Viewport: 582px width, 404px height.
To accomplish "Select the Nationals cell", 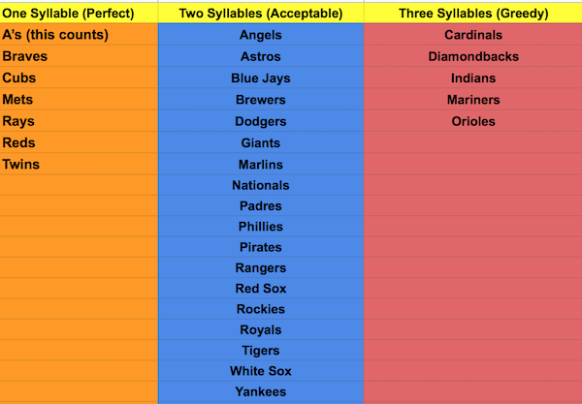I will pos(261,185).
